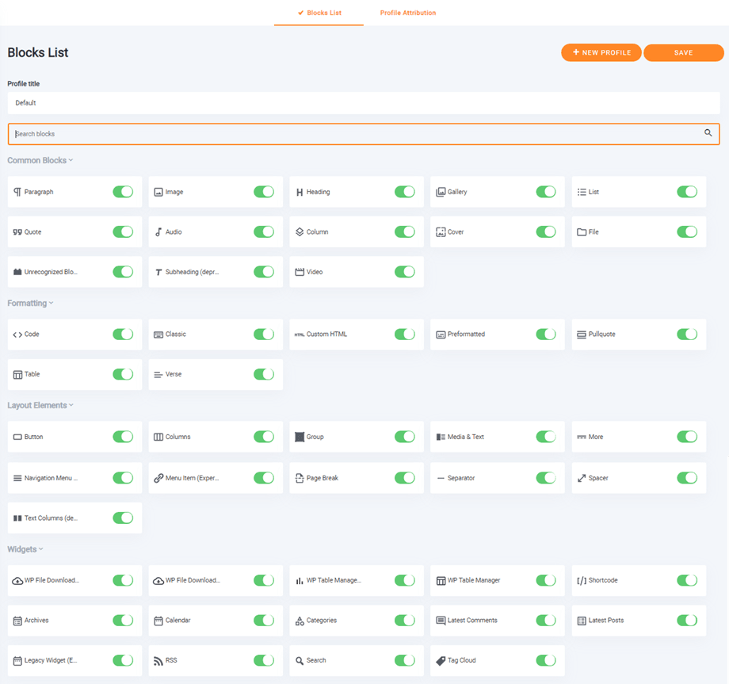
Task: Disable the Preformatted block toggle
Action: (546, 334)
